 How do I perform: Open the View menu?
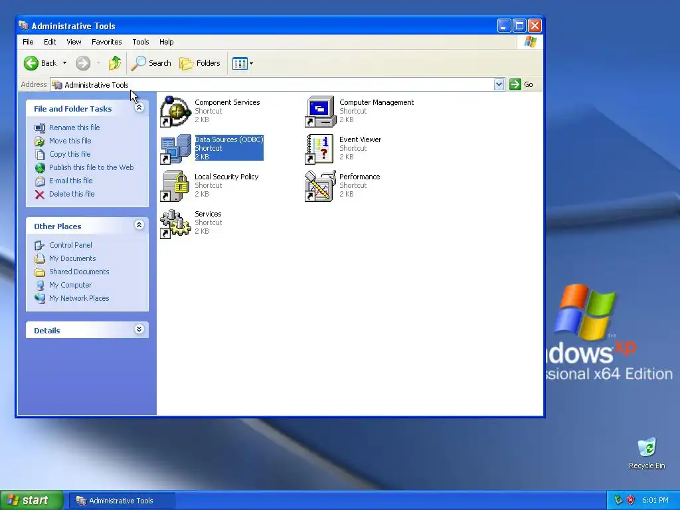coord(74,42)
